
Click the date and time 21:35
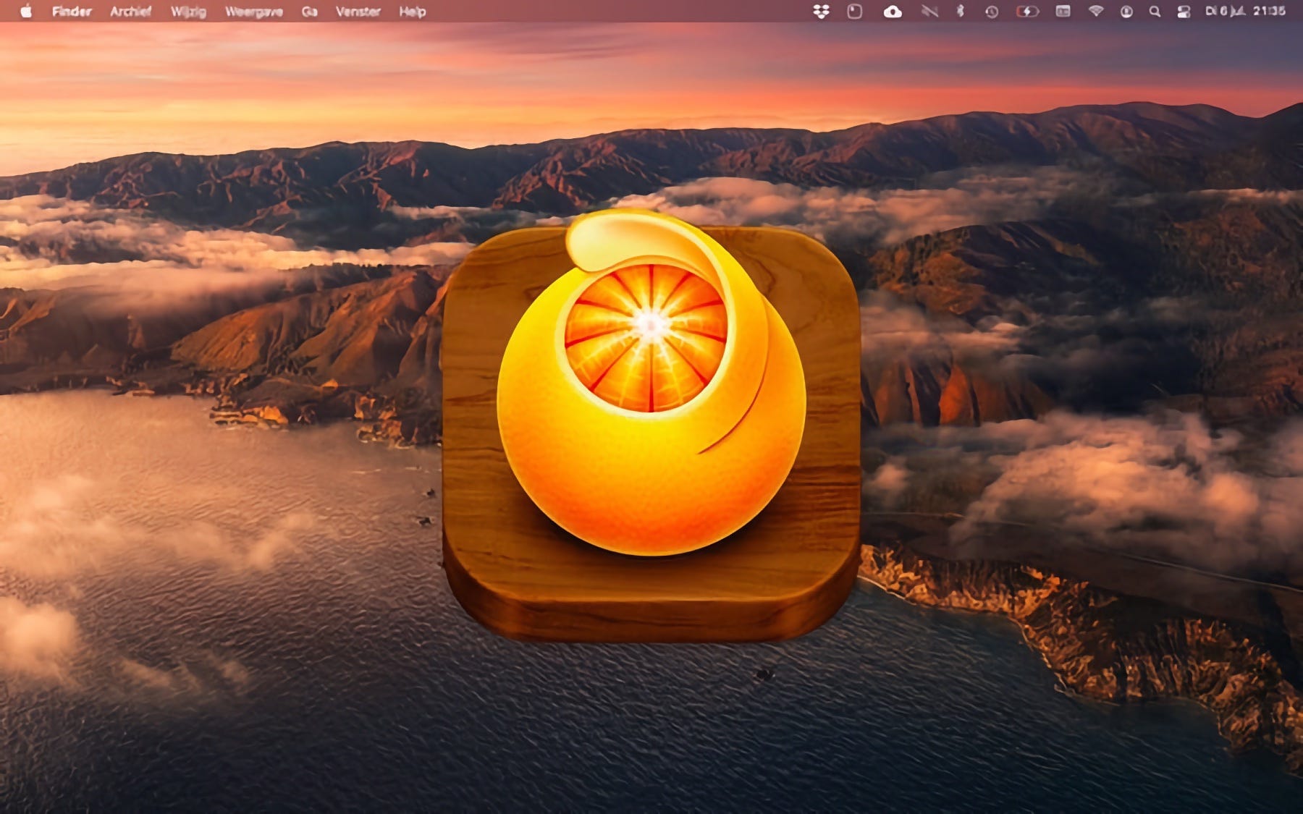(x=1245, y=12)
